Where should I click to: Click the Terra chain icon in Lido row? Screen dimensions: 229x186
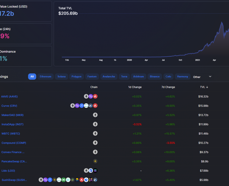tap(91, 170)
